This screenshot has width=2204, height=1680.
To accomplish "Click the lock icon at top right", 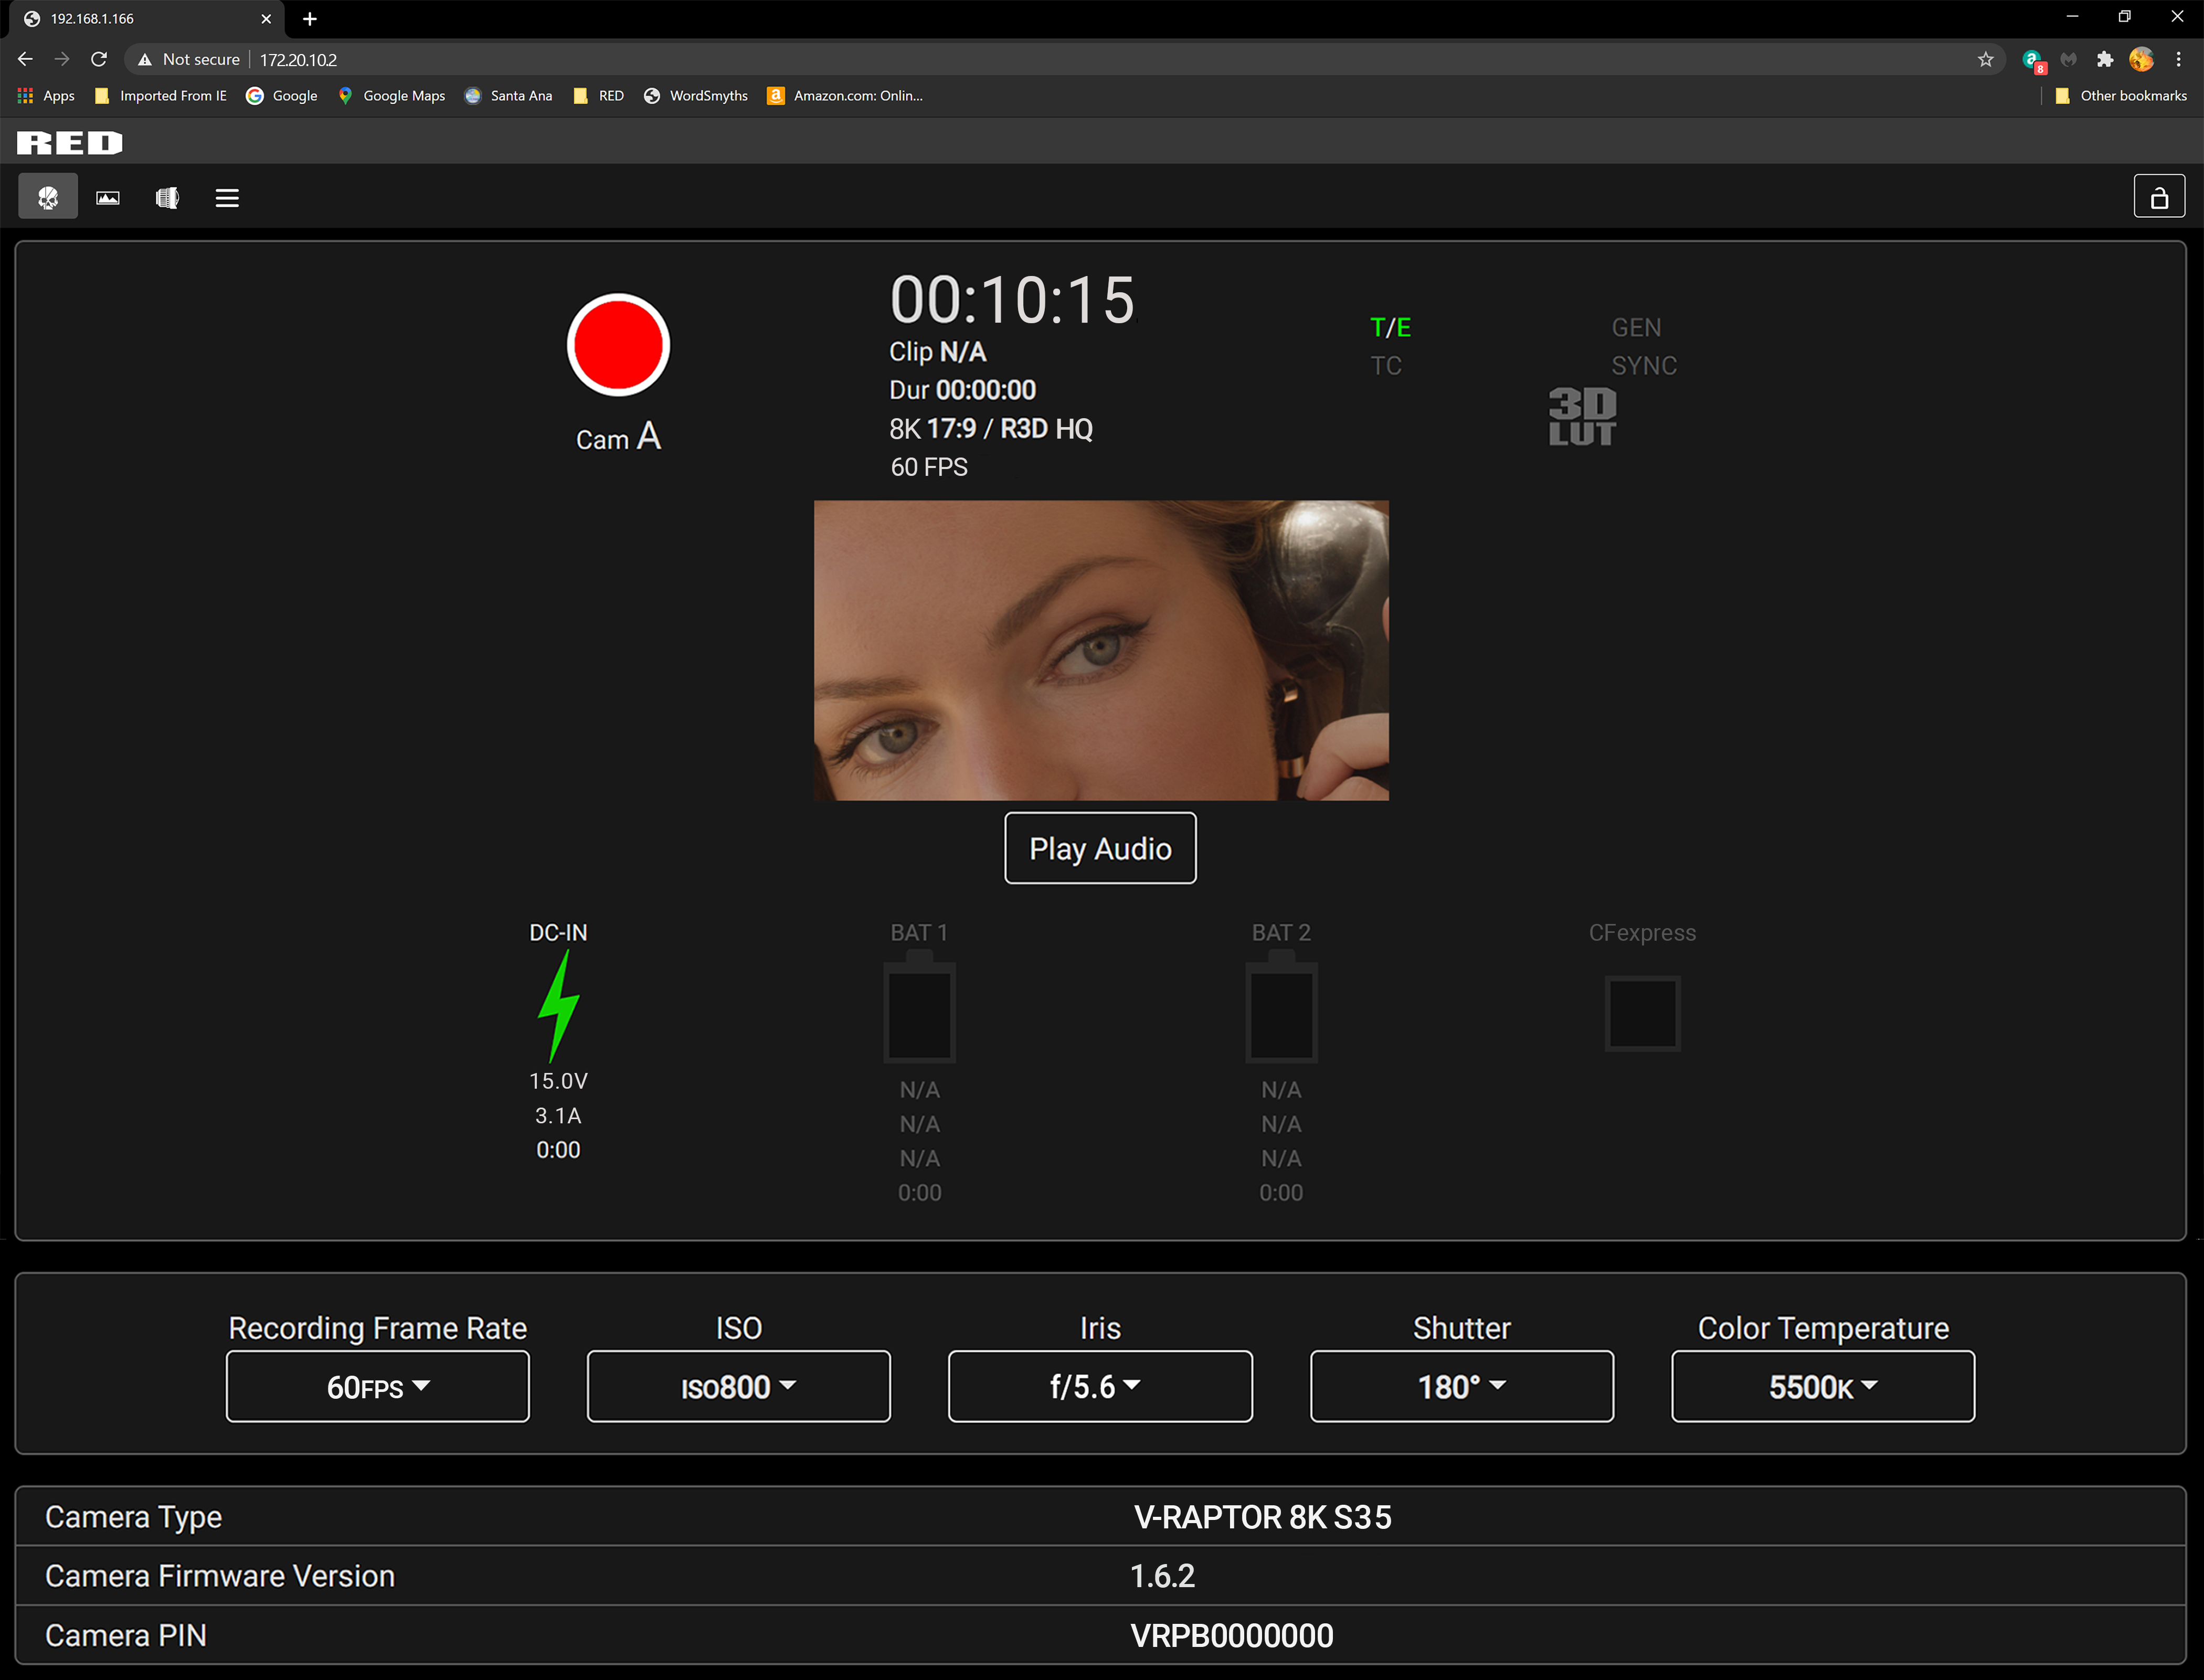I will click(x=2158, y=197).
